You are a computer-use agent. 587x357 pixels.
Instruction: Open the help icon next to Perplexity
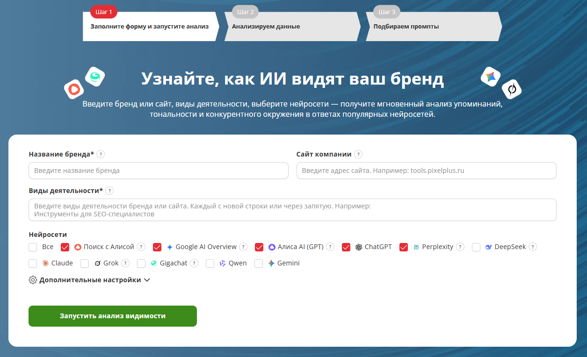[x=459, y=247]
